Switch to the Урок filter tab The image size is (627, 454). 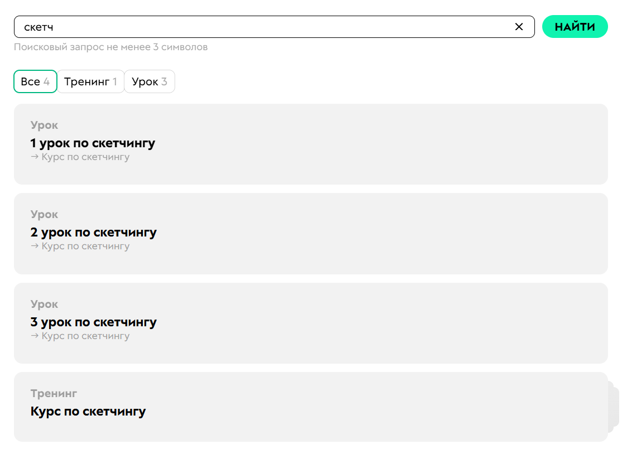[149, 82]
